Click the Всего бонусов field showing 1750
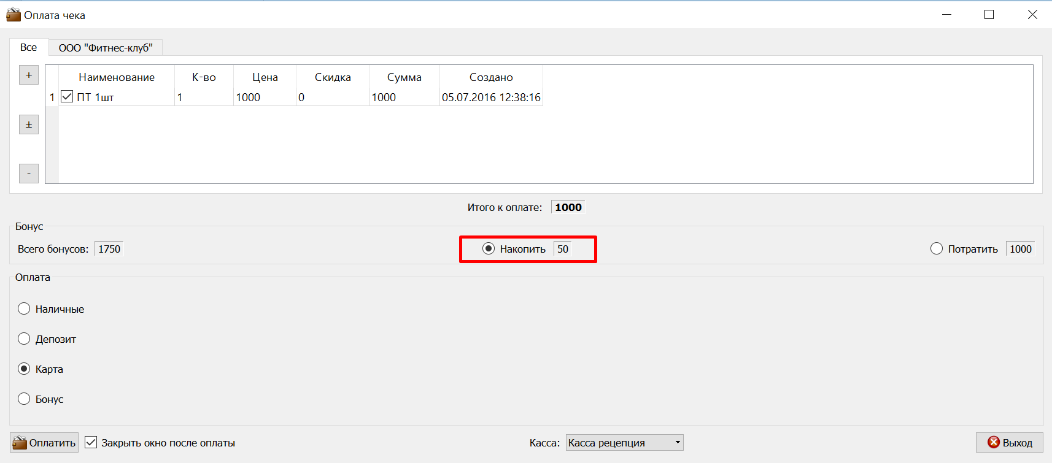 [x=109, y=249]
